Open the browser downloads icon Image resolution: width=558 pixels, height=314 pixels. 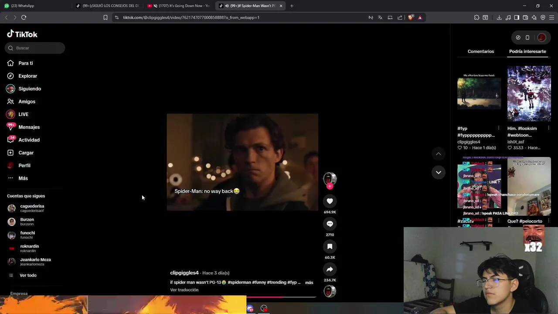click(499, 17)
